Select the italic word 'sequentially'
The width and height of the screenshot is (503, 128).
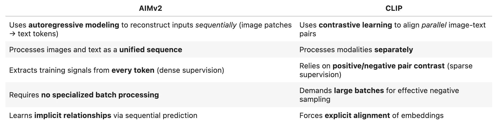click(216, 25)
